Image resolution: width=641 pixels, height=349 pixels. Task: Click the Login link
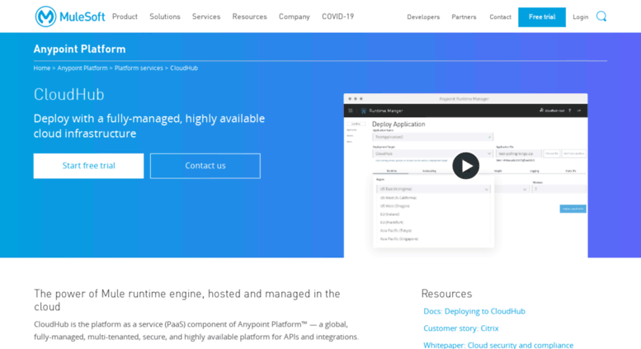(580, 17)
